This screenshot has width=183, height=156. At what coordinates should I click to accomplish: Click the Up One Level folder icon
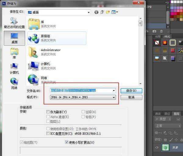tap(102, 12)
